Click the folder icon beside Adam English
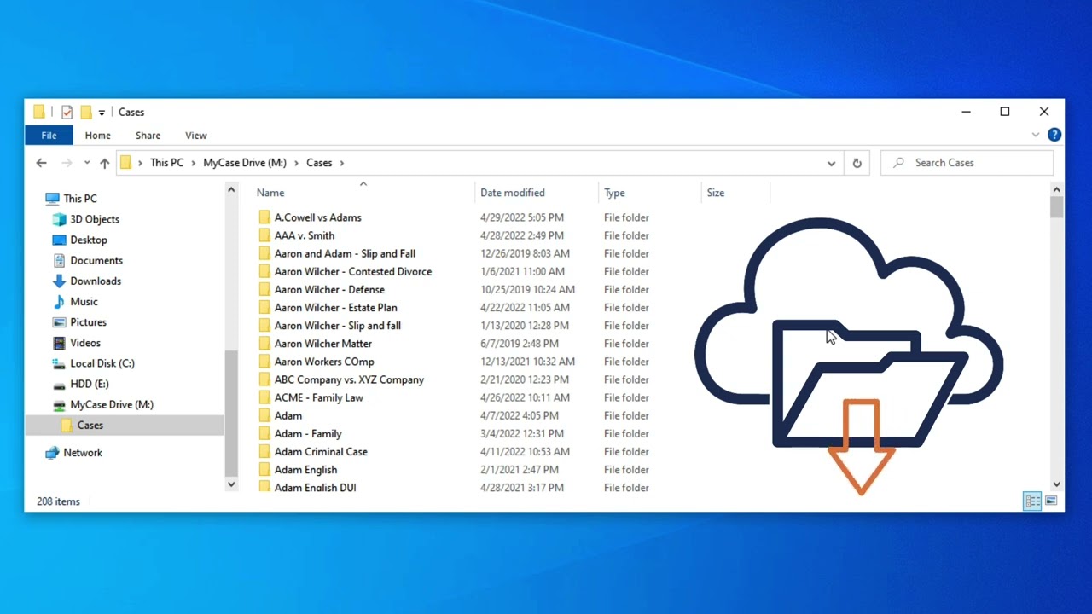 click(x=264, y=469)
